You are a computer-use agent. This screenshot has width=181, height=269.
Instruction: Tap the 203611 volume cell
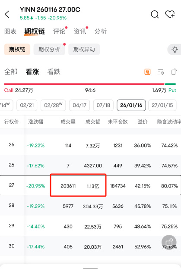[68, 186]
